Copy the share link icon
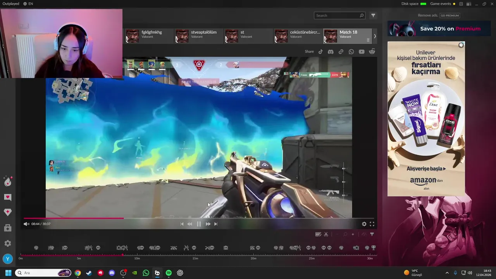Viewport: 496px width, 279px height. [x=341, y=52]
